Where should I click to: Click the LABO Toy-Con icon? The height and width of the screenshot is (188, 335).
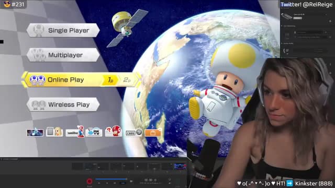tap(133, 133)
